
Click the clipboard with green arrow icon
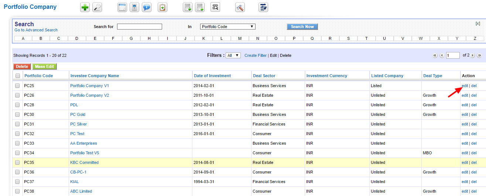tap(162, 7)
